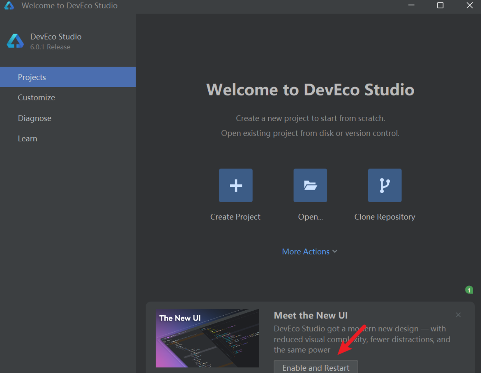Open the Customize section
The image size is (481, 373).
point(68,98)
